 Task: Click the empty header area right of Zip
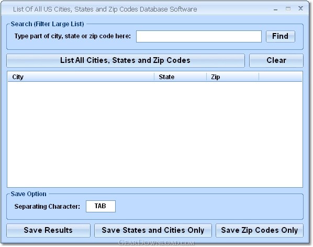[281, 77]
